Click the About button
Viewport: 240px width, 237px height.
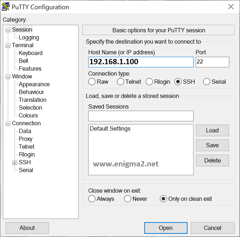coord(27,228)
